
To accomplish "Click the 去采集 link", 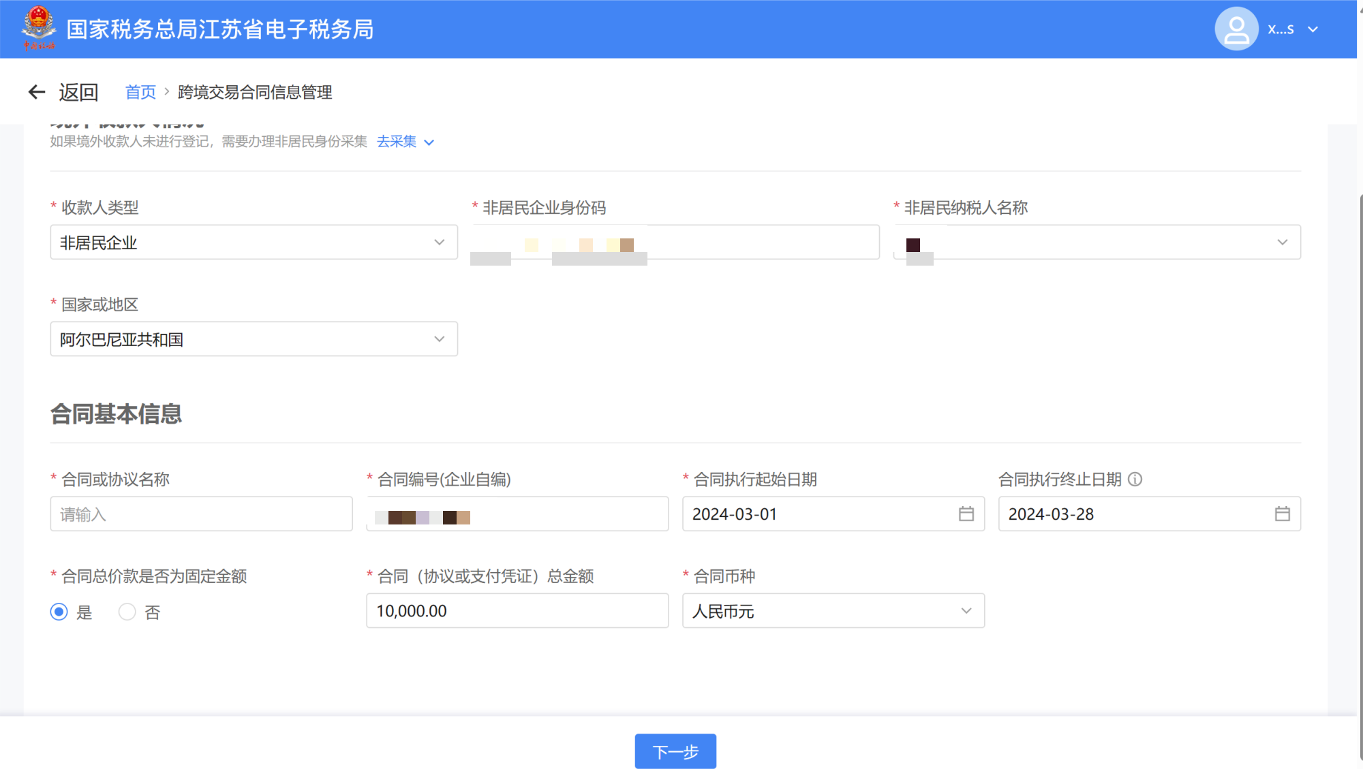I will [x=397, y=142].
